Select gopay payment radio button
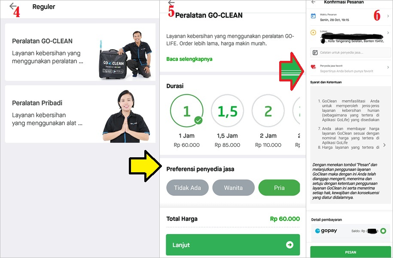This screenshot has height=258, width=393. pos(383,231)
